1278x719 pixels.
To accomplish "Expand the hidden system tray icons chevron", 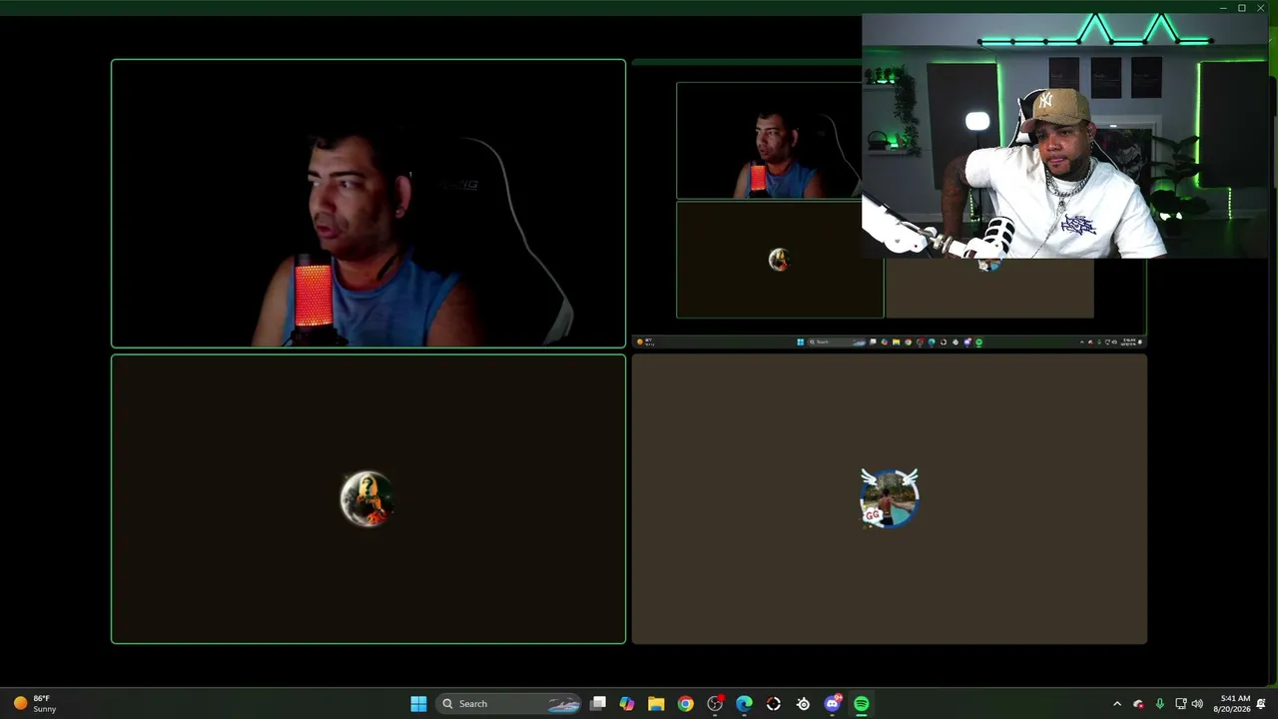I will 1117,704.
